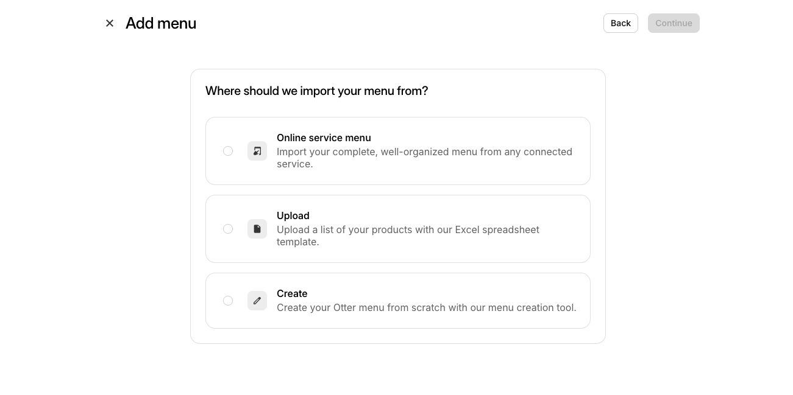The height and width of the screenshot is (395, 793).
Task: Select the Upload radio button
Action: (228, 229)
